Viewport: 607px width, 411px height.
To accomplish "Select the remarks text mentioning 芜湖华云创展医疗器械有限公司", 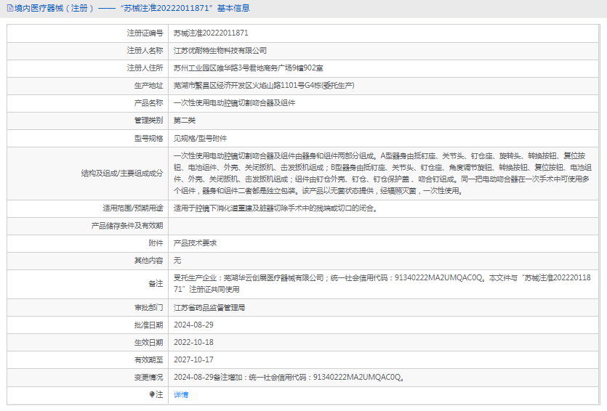I will click(382, 284).
